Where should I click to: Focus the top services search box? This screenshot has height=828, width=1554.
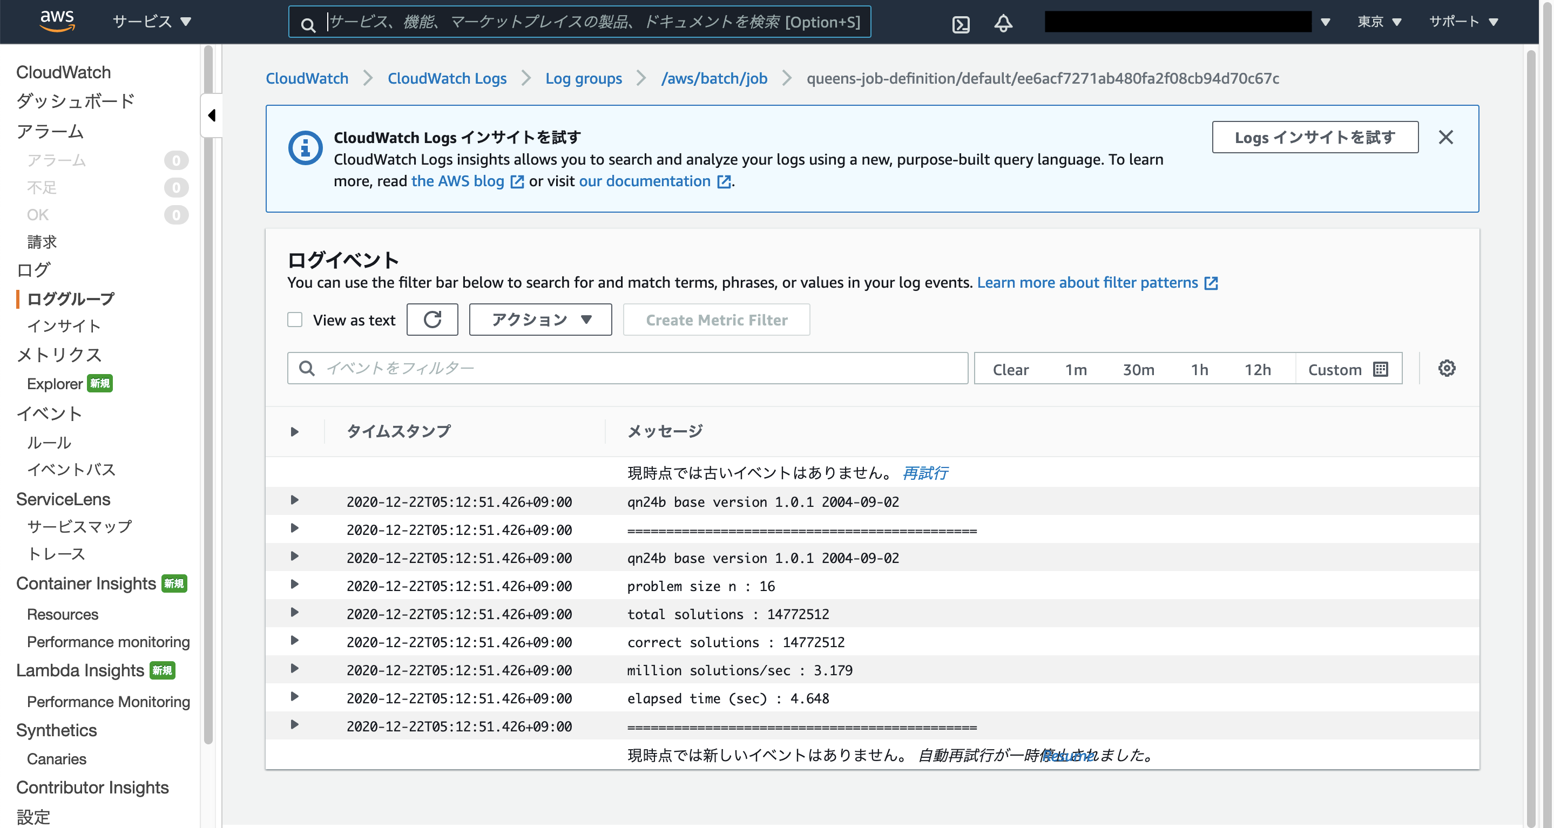580,22
